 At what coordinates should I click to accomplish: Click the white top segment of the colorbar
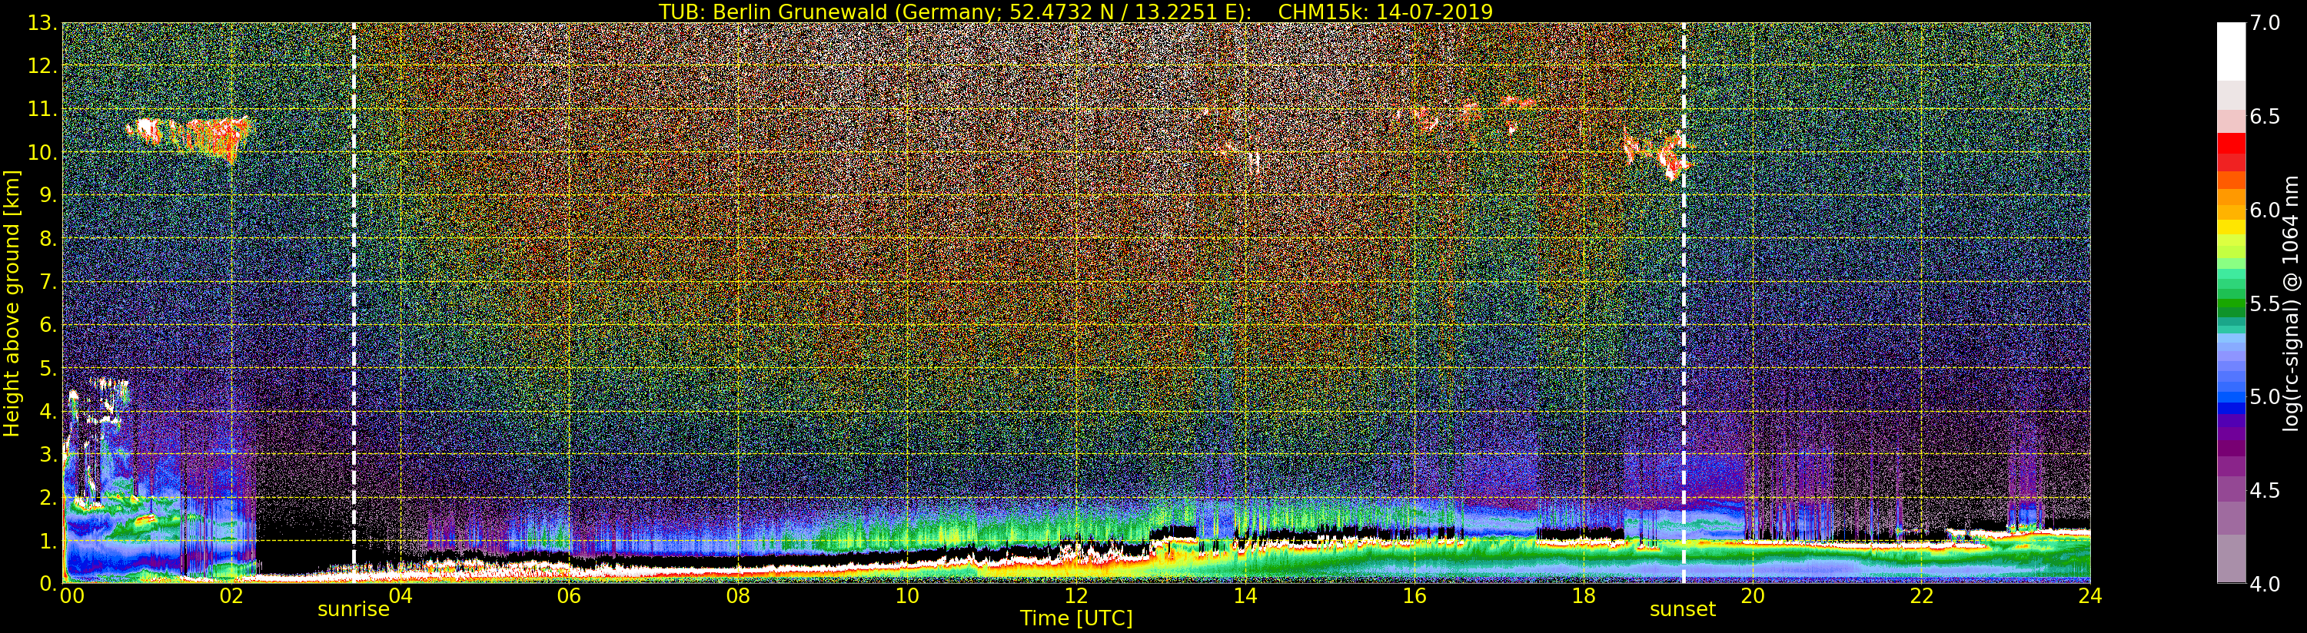pyautogui.click(x=2230, y=49)
